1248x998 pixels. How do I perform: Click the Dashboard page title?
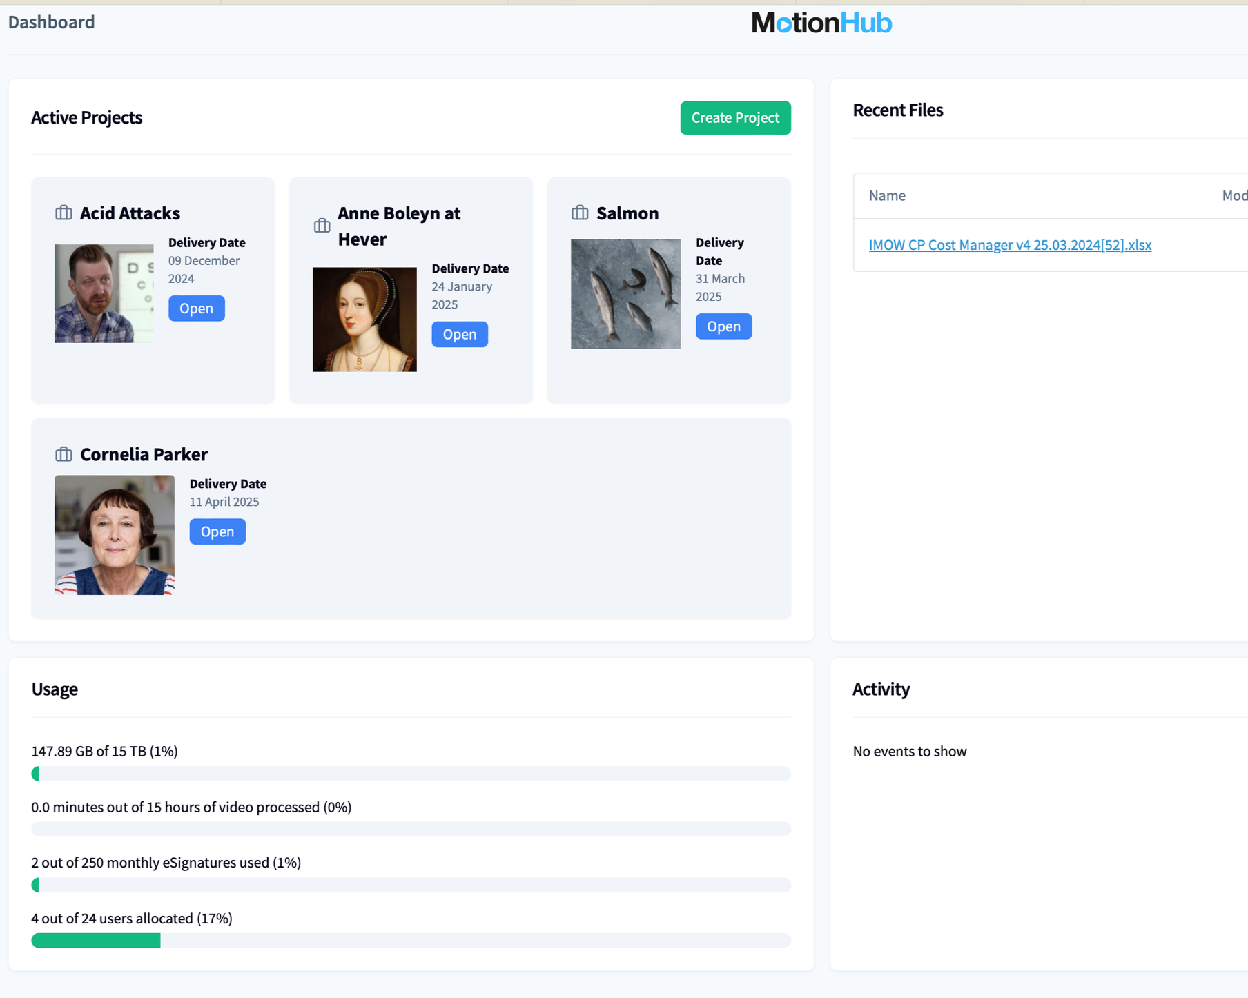click(x=52, y=22)
